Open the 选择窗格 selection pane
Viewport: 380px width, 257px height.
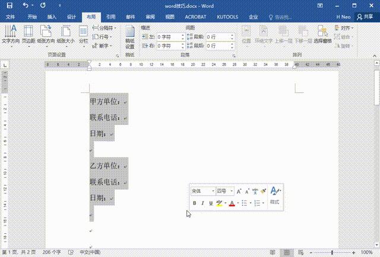tap(322, 35)
